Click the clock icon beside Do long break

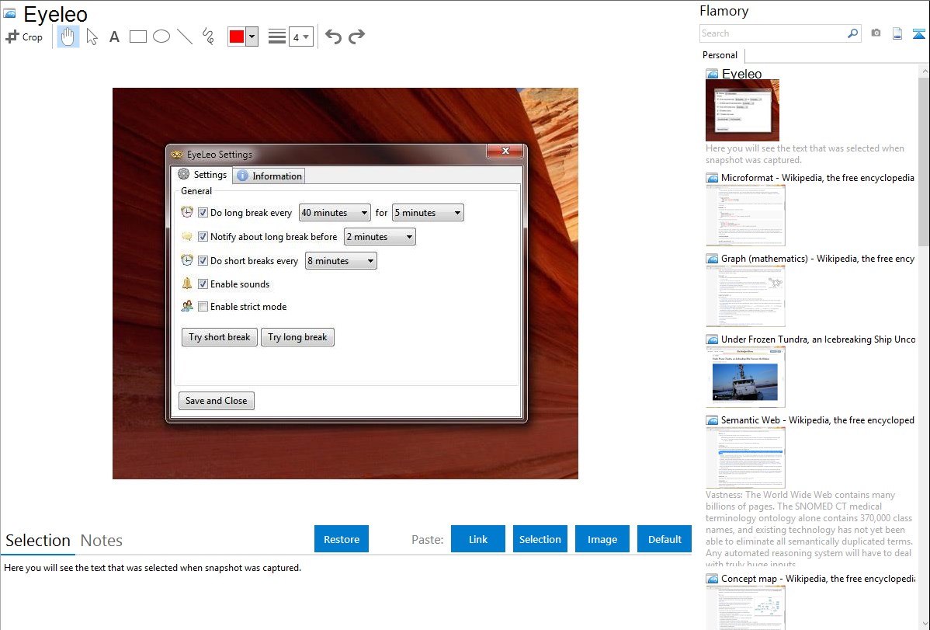coord(187,212)
